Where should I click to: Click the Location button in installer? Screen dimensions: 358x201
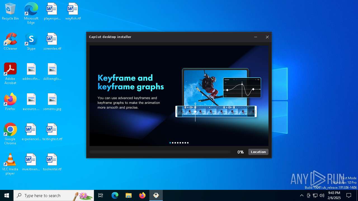258,152
